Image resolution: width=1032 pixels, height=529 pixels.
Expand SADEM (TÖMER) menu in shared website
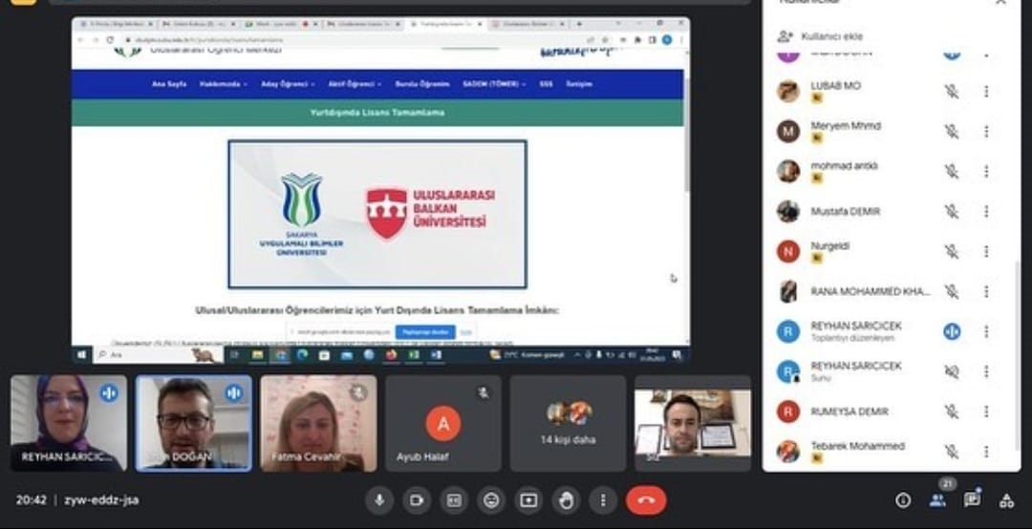click(494, 84)
